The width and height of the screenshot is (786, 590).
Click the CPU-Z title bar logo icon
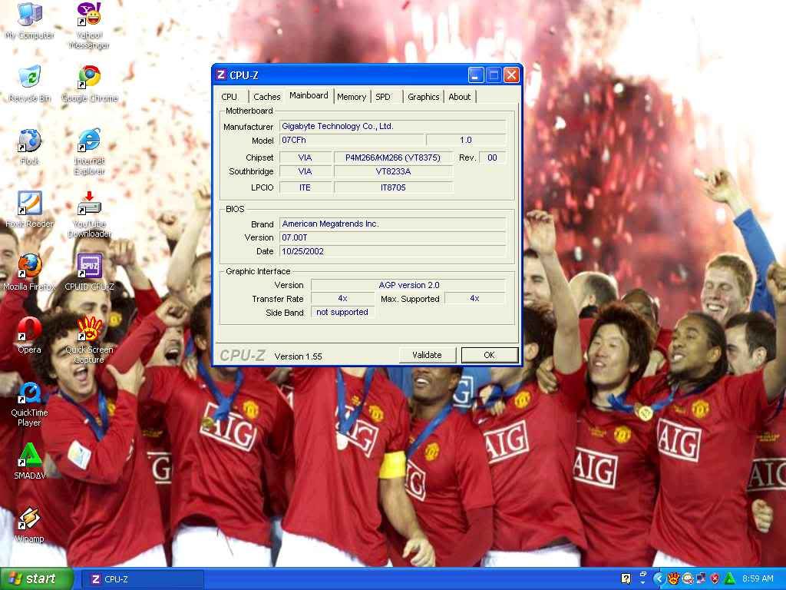click(x=220, y=75)
